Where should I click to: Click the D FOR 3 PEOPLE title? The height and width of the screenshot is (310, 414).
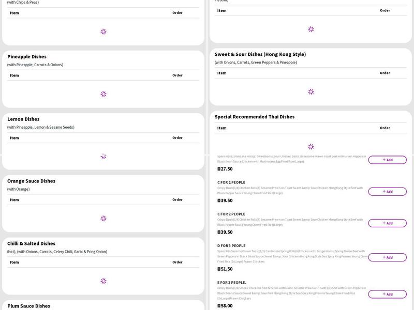coord(231,245)
